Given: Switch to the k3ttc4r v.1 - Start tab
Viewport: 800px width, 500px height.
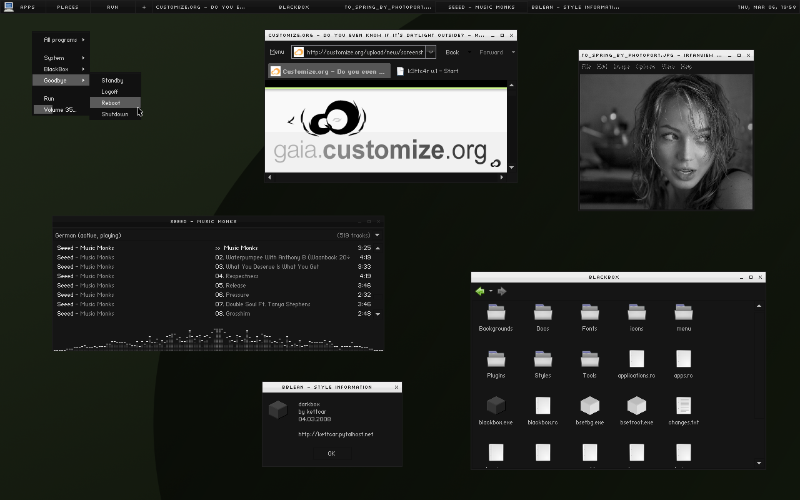Looking at the screenshot, I should click(428, 71).
